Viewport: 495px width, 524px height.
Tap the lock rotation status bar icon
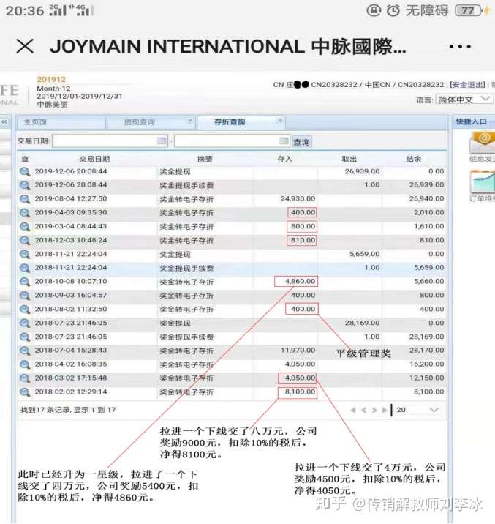374,11
